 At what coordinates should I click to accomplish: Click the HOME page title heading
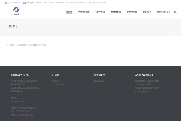click(x=13, y=26)
